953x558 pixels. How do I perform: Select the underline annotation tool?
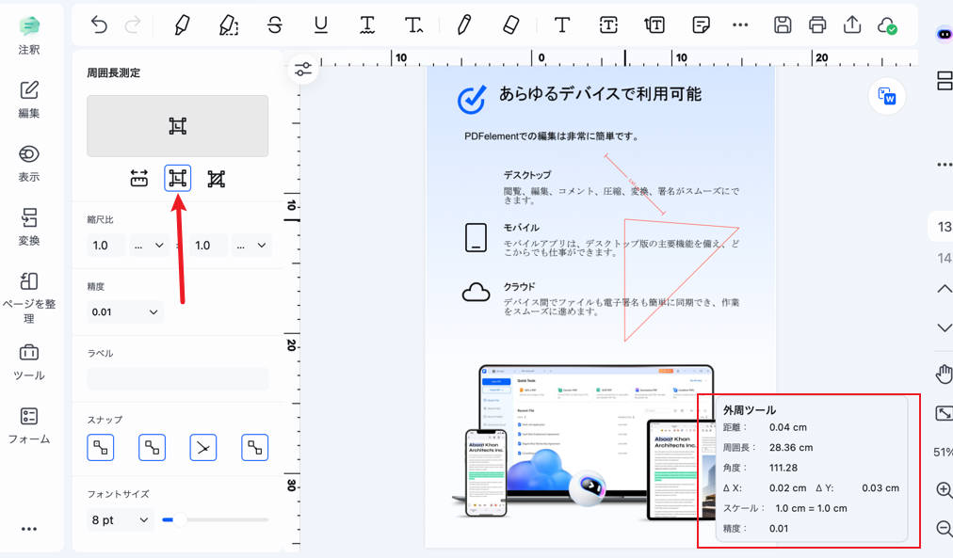pos(320,25)
